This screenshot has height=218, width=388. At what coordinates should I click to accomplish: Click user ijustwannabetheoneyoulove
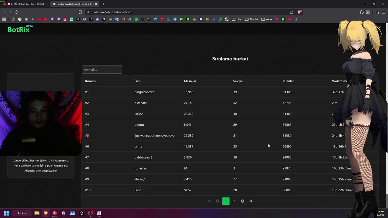point(155,136)
